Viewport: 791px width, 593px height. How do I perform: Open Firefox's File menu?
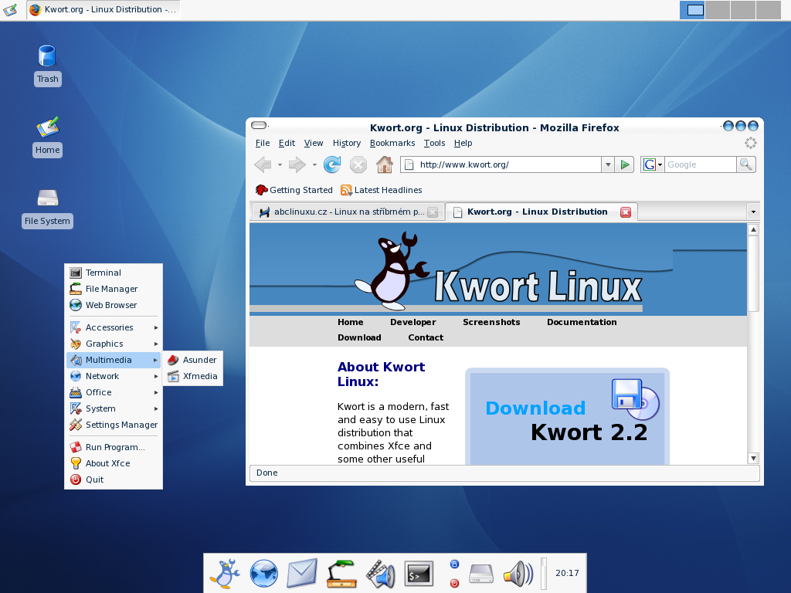(263, 143)
